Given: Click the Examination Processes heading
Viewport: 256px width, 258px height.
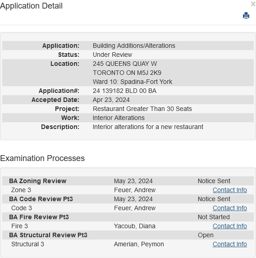Looking at the screenshot, I should pos(42,158).
